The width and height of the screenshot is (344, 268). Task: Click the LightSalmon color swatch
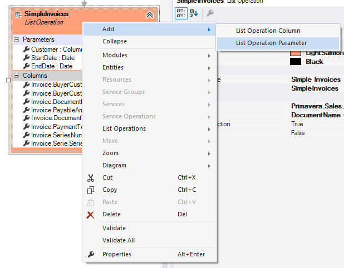[296, 53]
